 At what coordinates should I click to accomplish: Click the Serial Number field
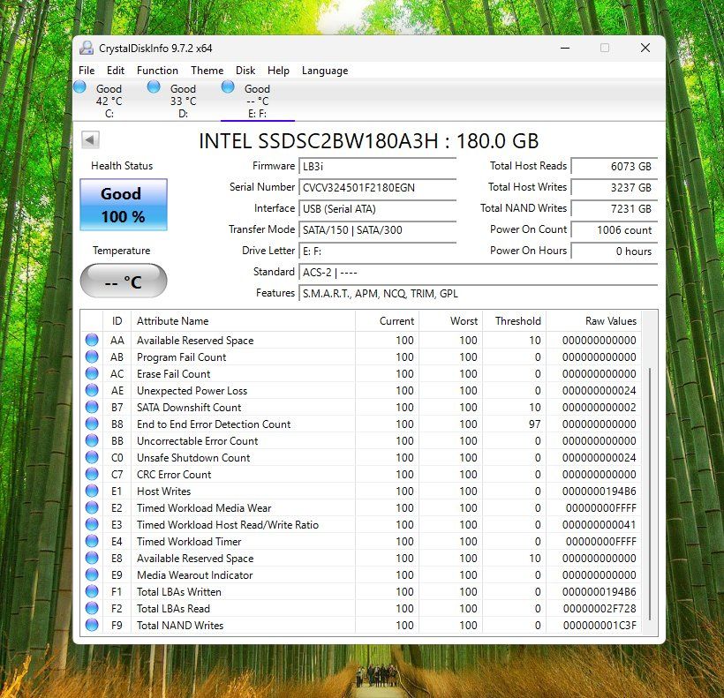click(378, 187)
